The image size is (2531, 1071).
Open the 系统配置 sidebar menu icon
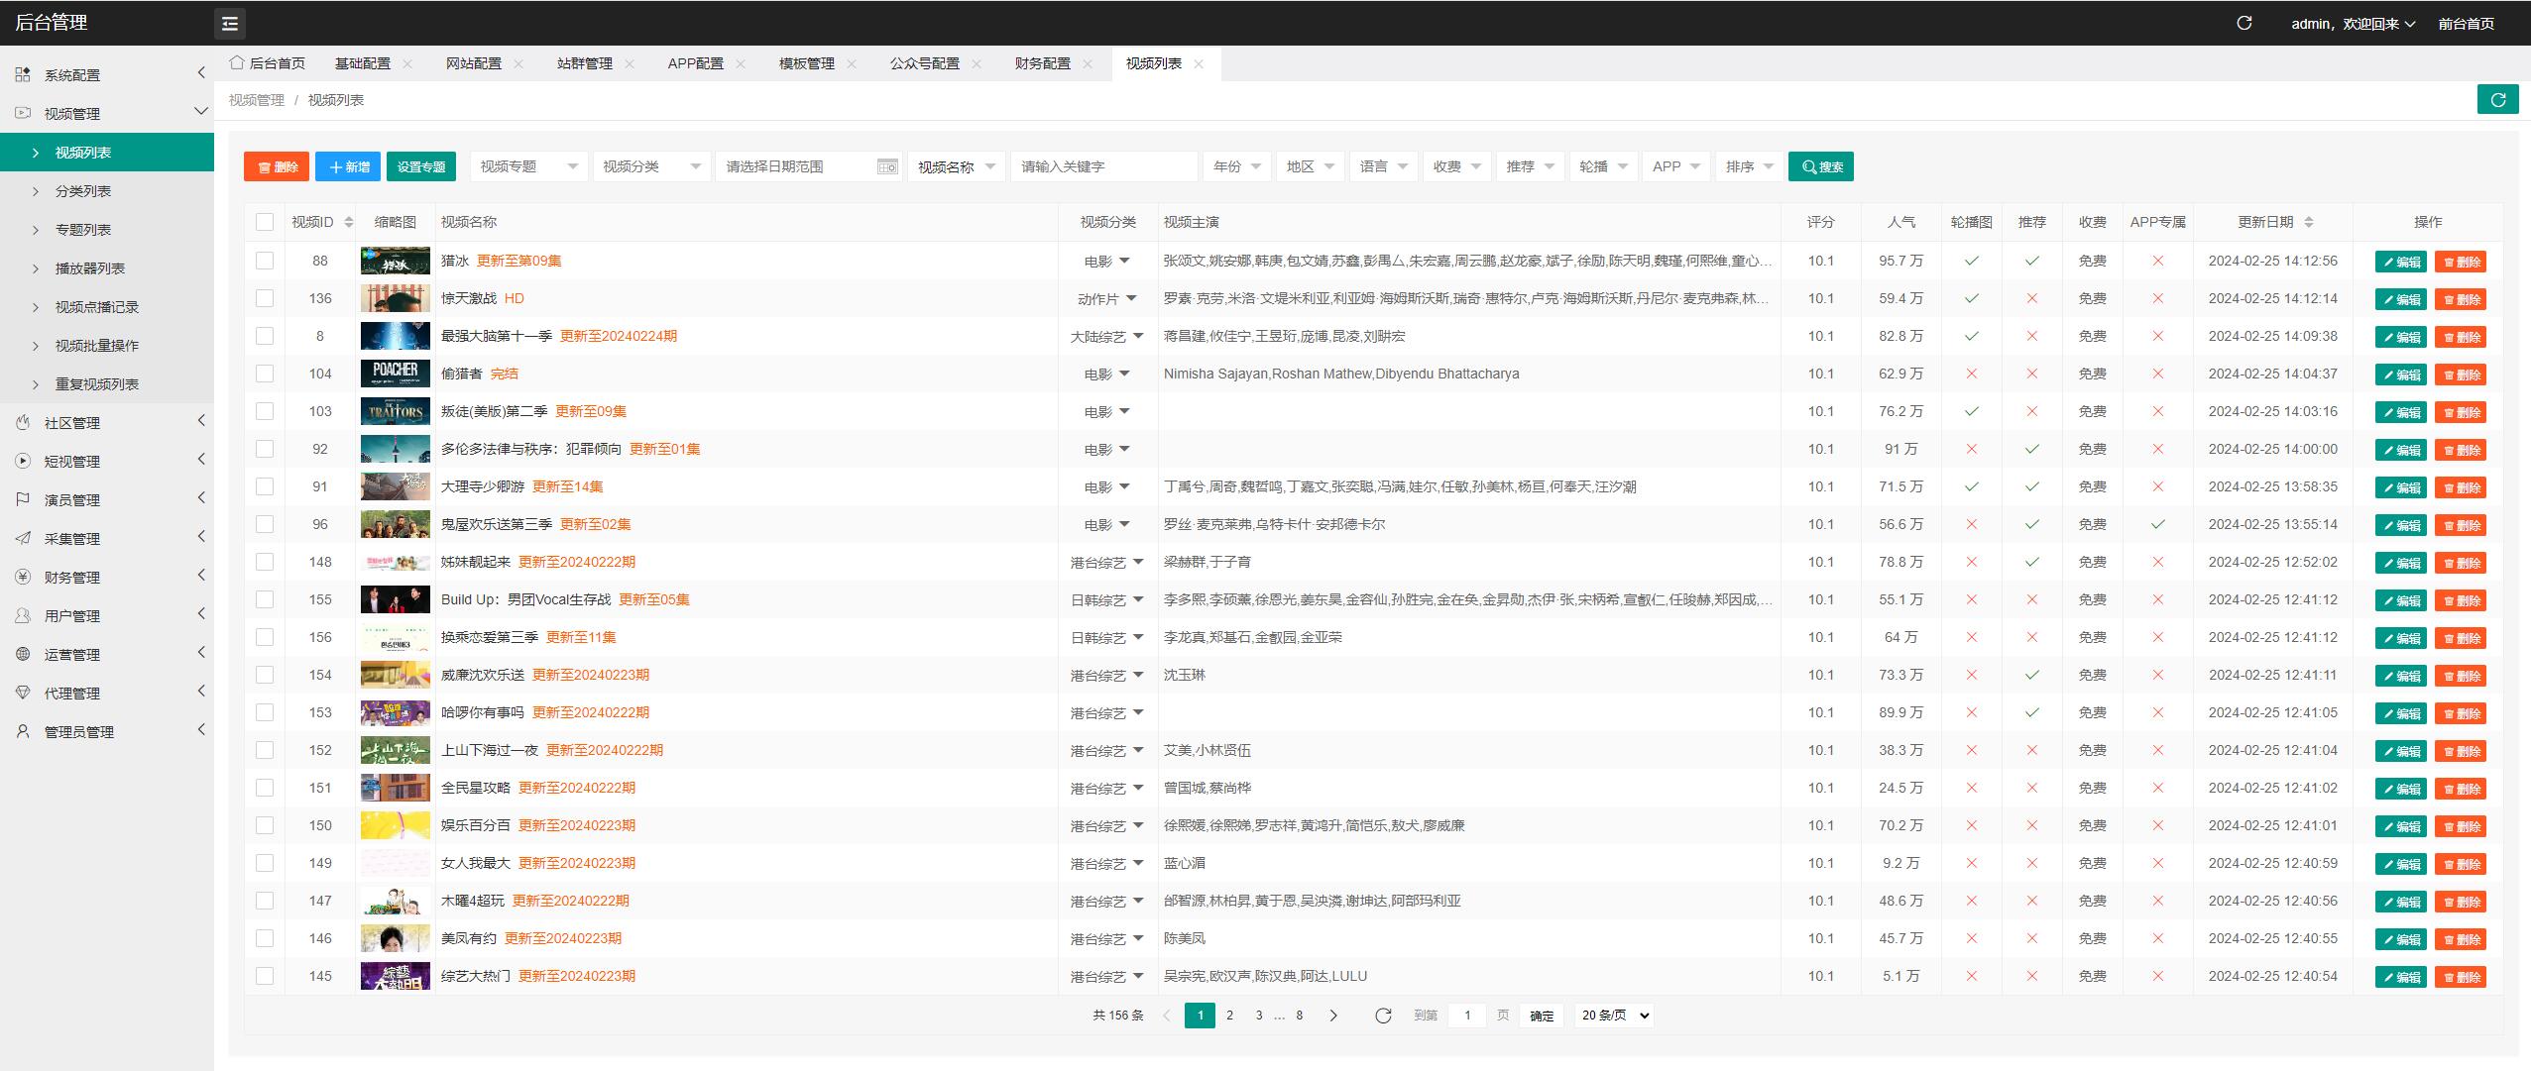(23, 74)
